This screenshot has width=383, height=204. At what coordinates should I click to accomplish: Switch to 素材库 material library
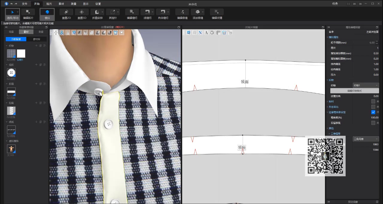(x=37, y=39)
